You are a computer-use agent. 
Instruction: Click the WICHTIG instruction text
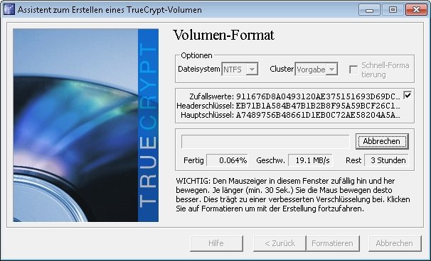tap(293, 194)
